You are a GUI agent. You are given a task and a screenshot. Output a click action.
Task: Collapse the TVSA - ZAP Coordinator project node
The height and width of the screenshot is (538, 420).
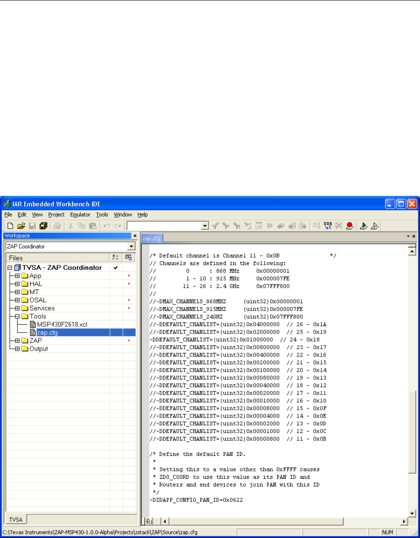[10, 268]
